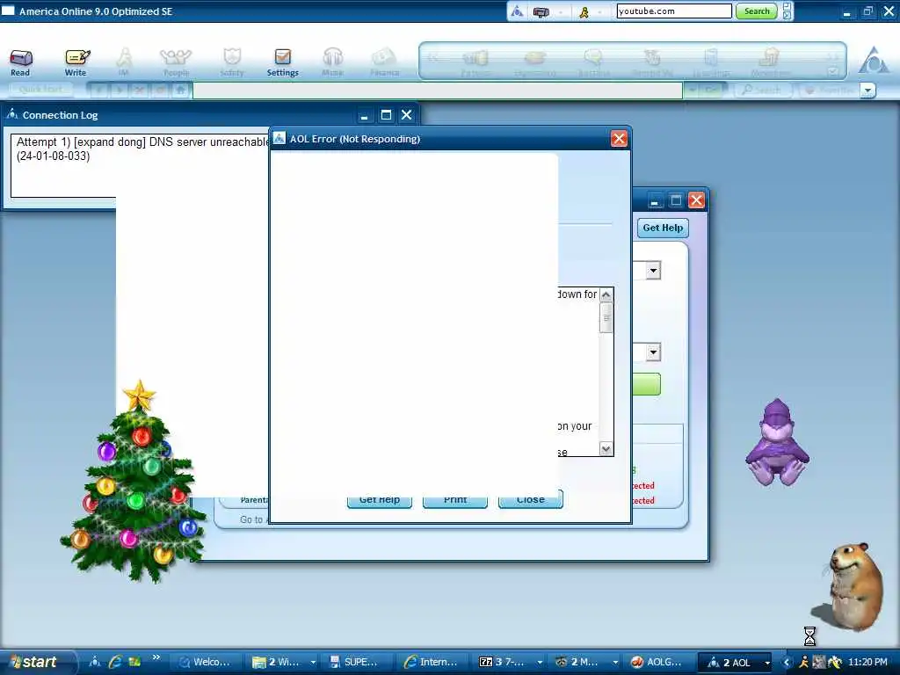This screenshot has height=675, width=900.
Task: Click the Write mail icon
Action: pos(76,62)
